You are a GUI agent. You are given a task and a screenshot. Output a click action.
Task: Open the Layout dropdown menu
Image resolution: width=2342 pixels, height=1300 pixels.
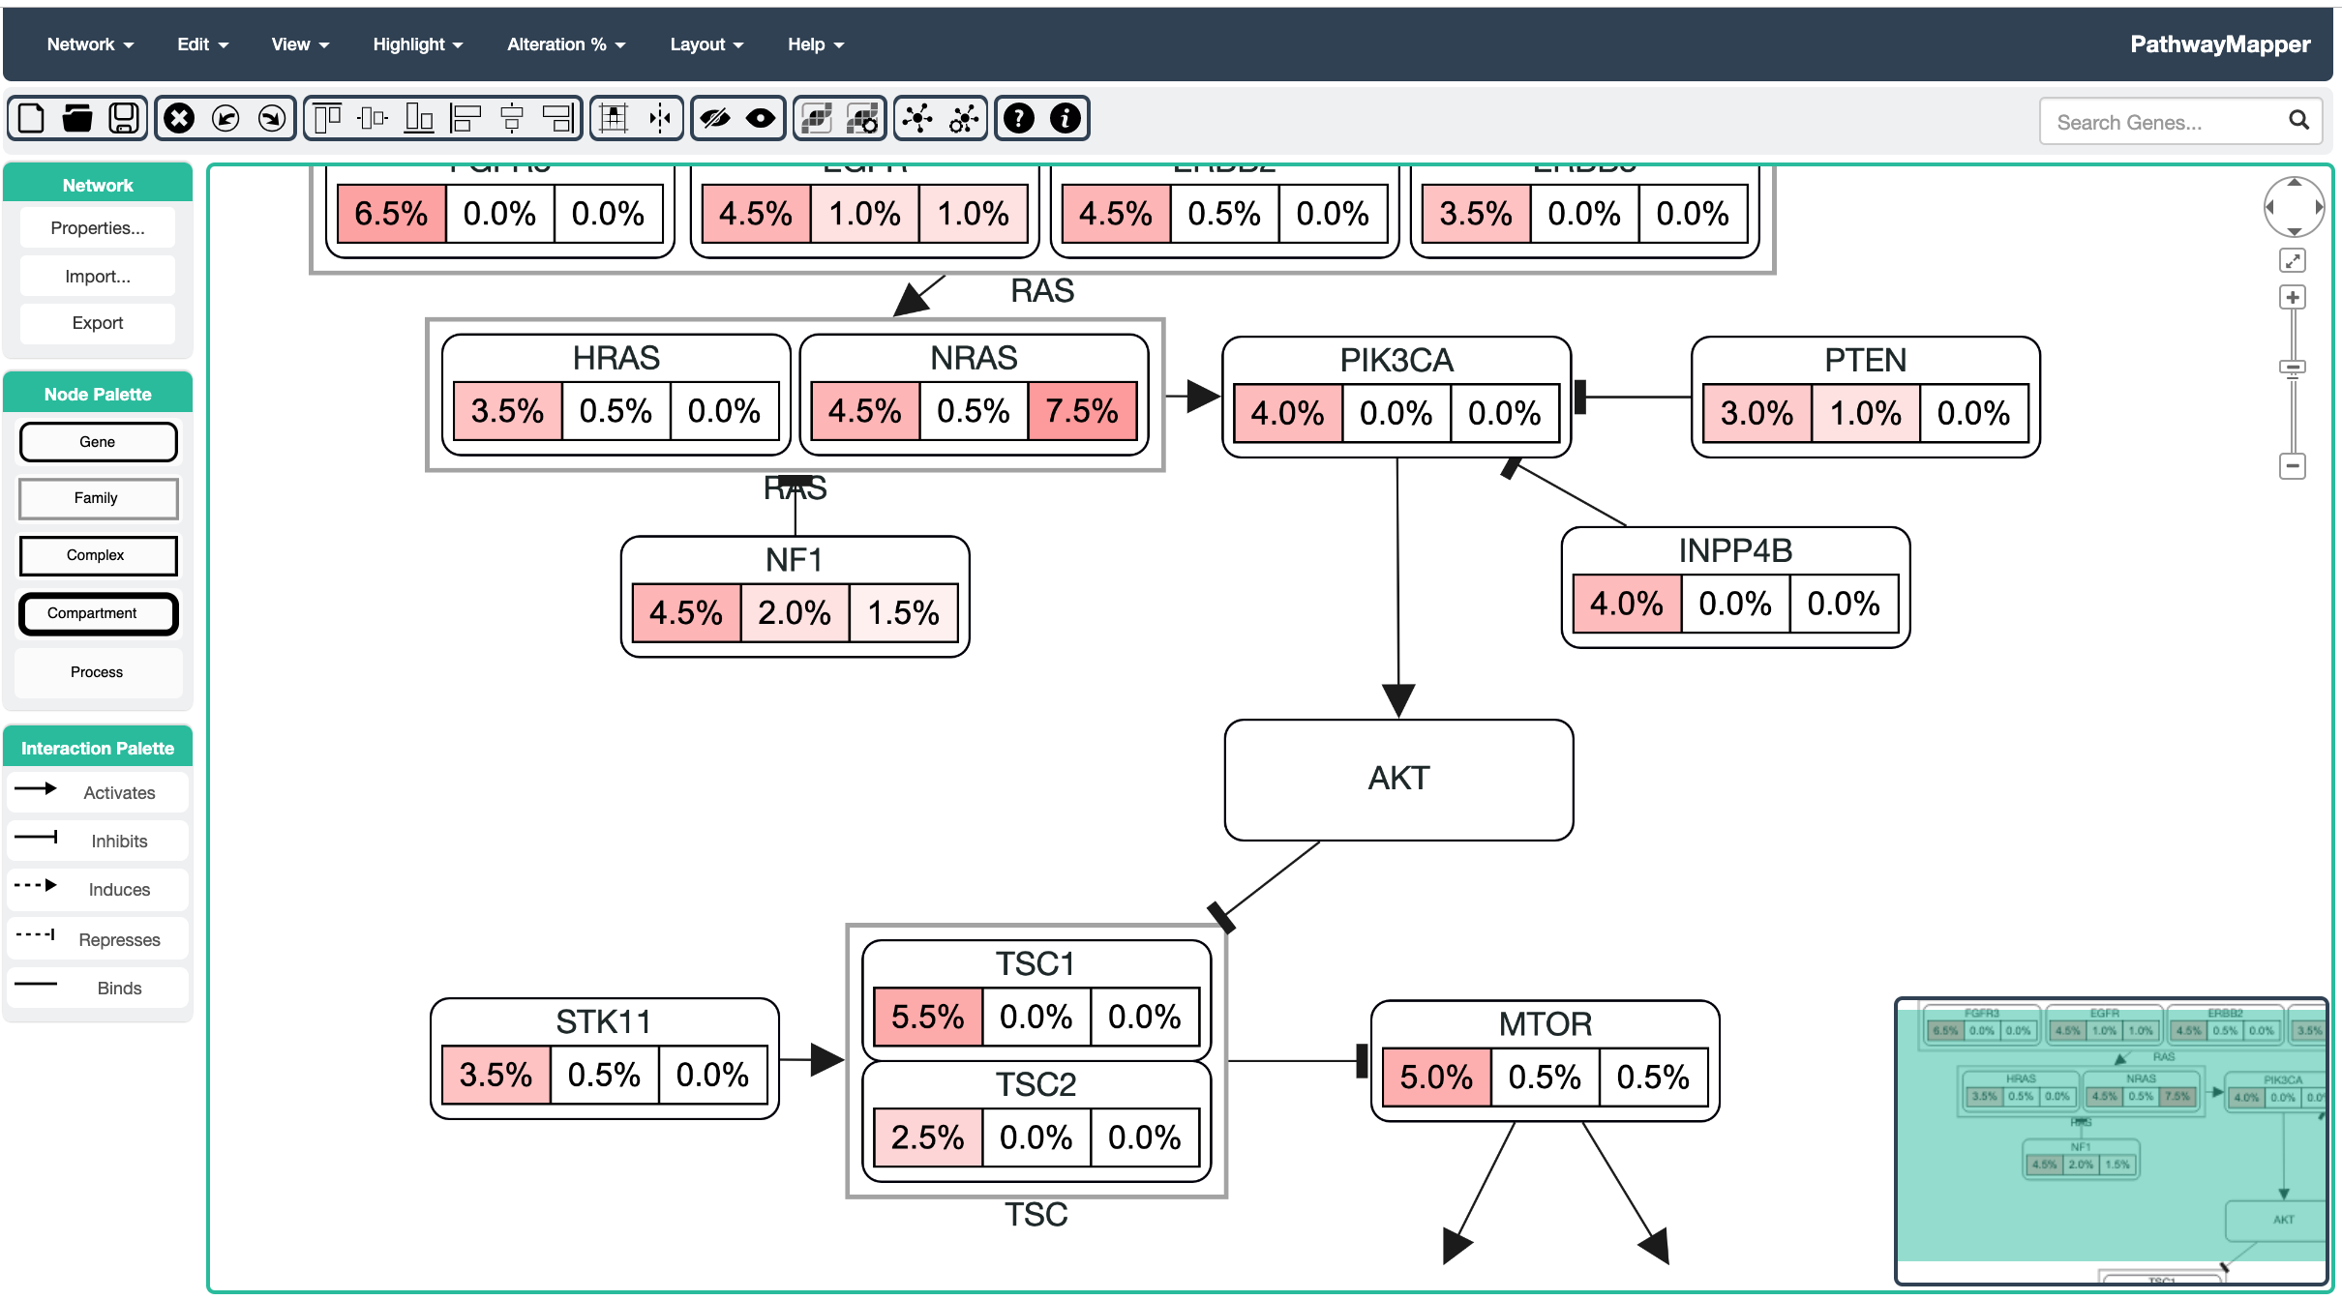tap(706, 44)
